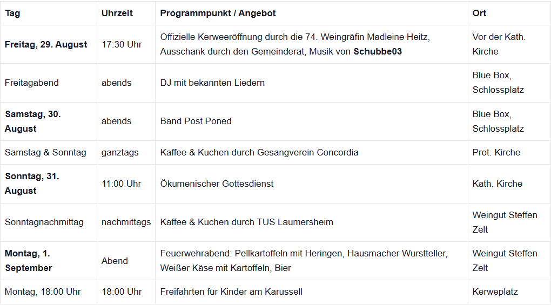Click 'Kaffee & Kuchen durch TUS Laumersheim'
551x305 pixels.
[x=246, y=222]
